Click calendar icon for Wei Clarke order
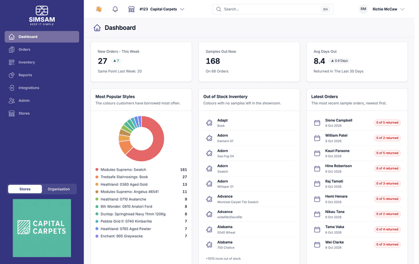This screenshot has width=419, height=264. click(317, 244)
